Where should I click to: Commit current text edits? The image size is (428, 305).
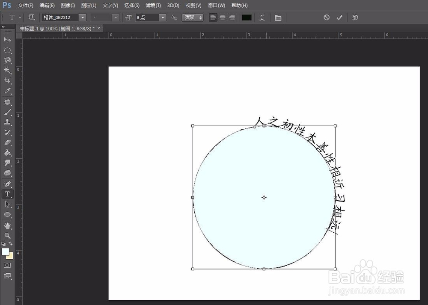(x=339, y=18)
